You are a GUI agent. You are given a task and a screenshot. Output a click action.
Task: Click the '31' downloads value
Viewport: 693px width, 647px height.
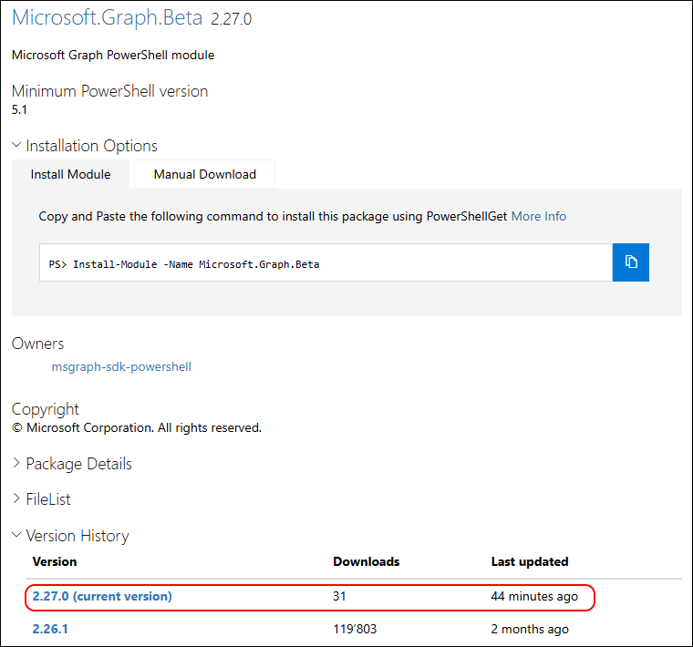pyautogui.click(x=339, y=596)
